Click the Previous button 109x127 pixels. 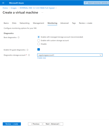tap(35, 124)
